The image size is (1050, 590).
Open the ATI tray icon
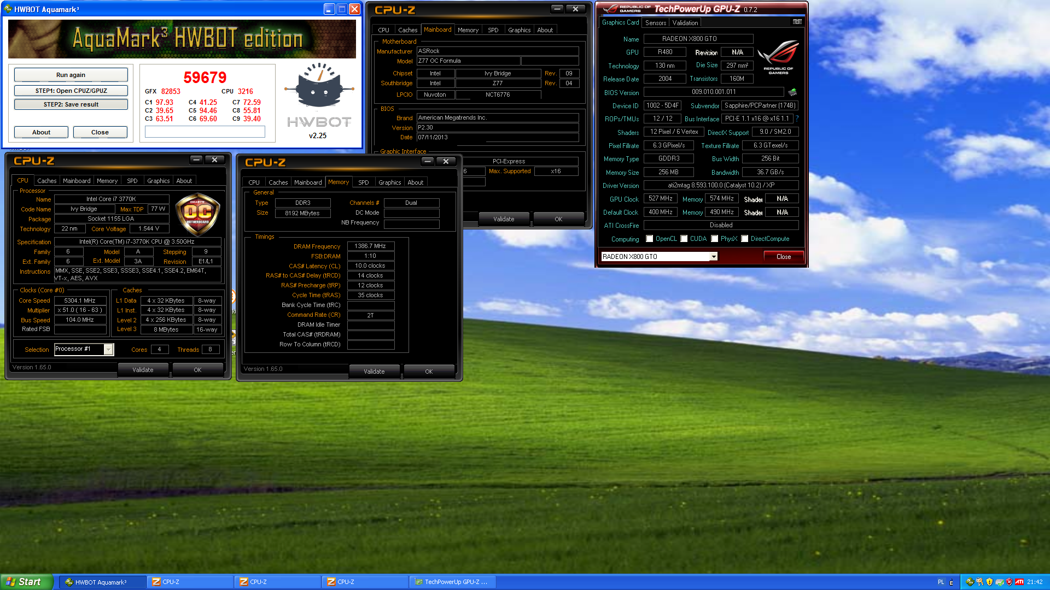coord(1019,582)
